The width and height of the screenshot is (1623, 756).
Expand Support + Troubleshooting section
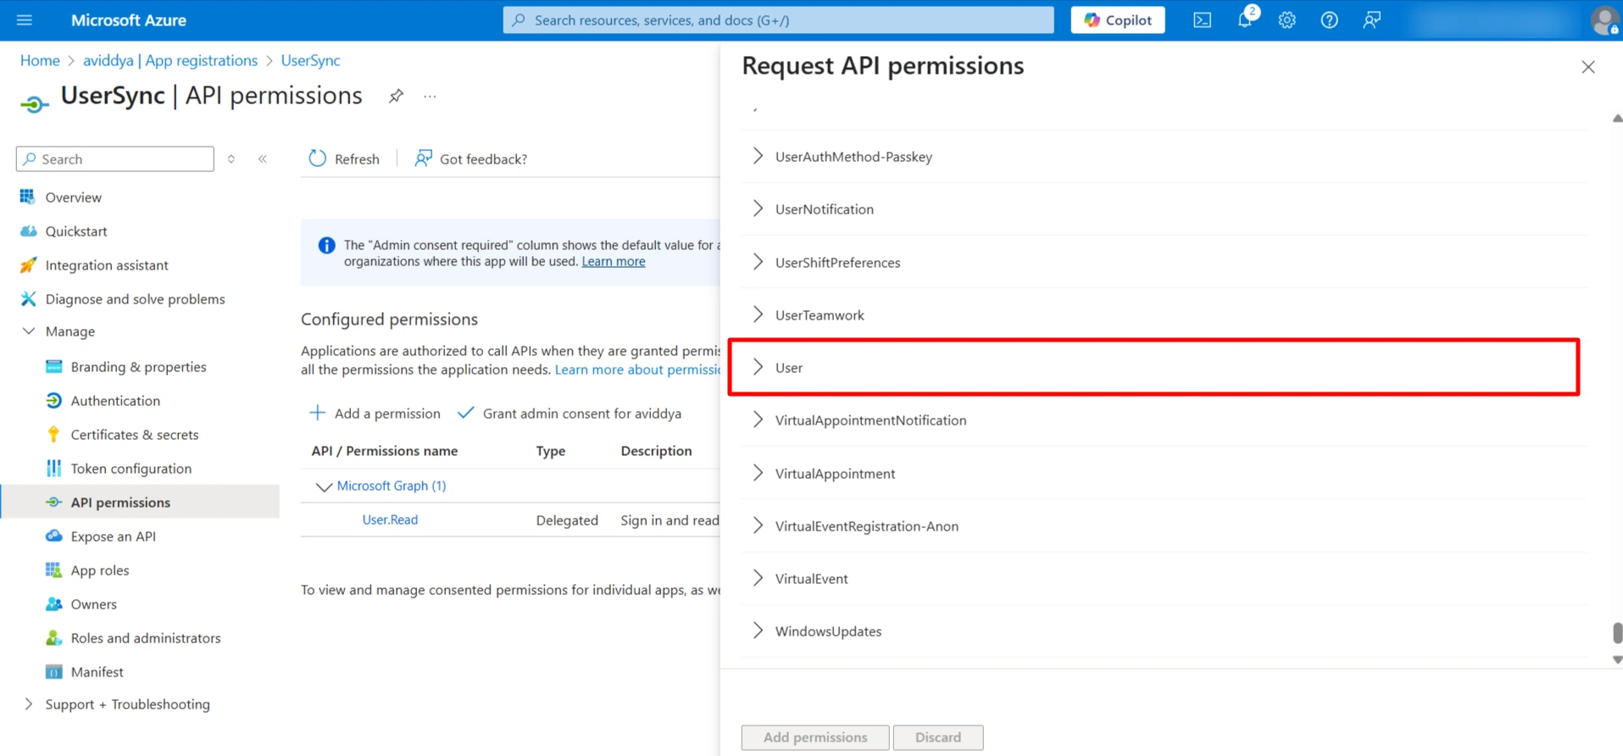[x=29, y=703]
